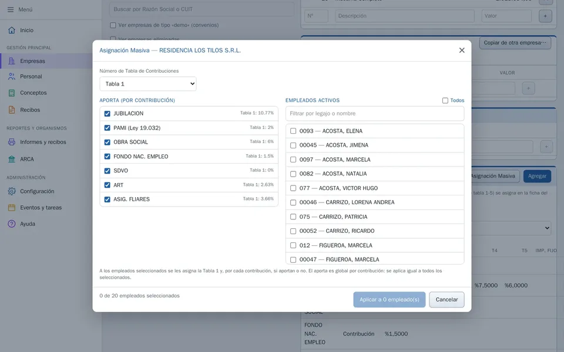Check 'Ver empresas de tipo demo' checkbox
564x352 pixels.
[113, 25]
